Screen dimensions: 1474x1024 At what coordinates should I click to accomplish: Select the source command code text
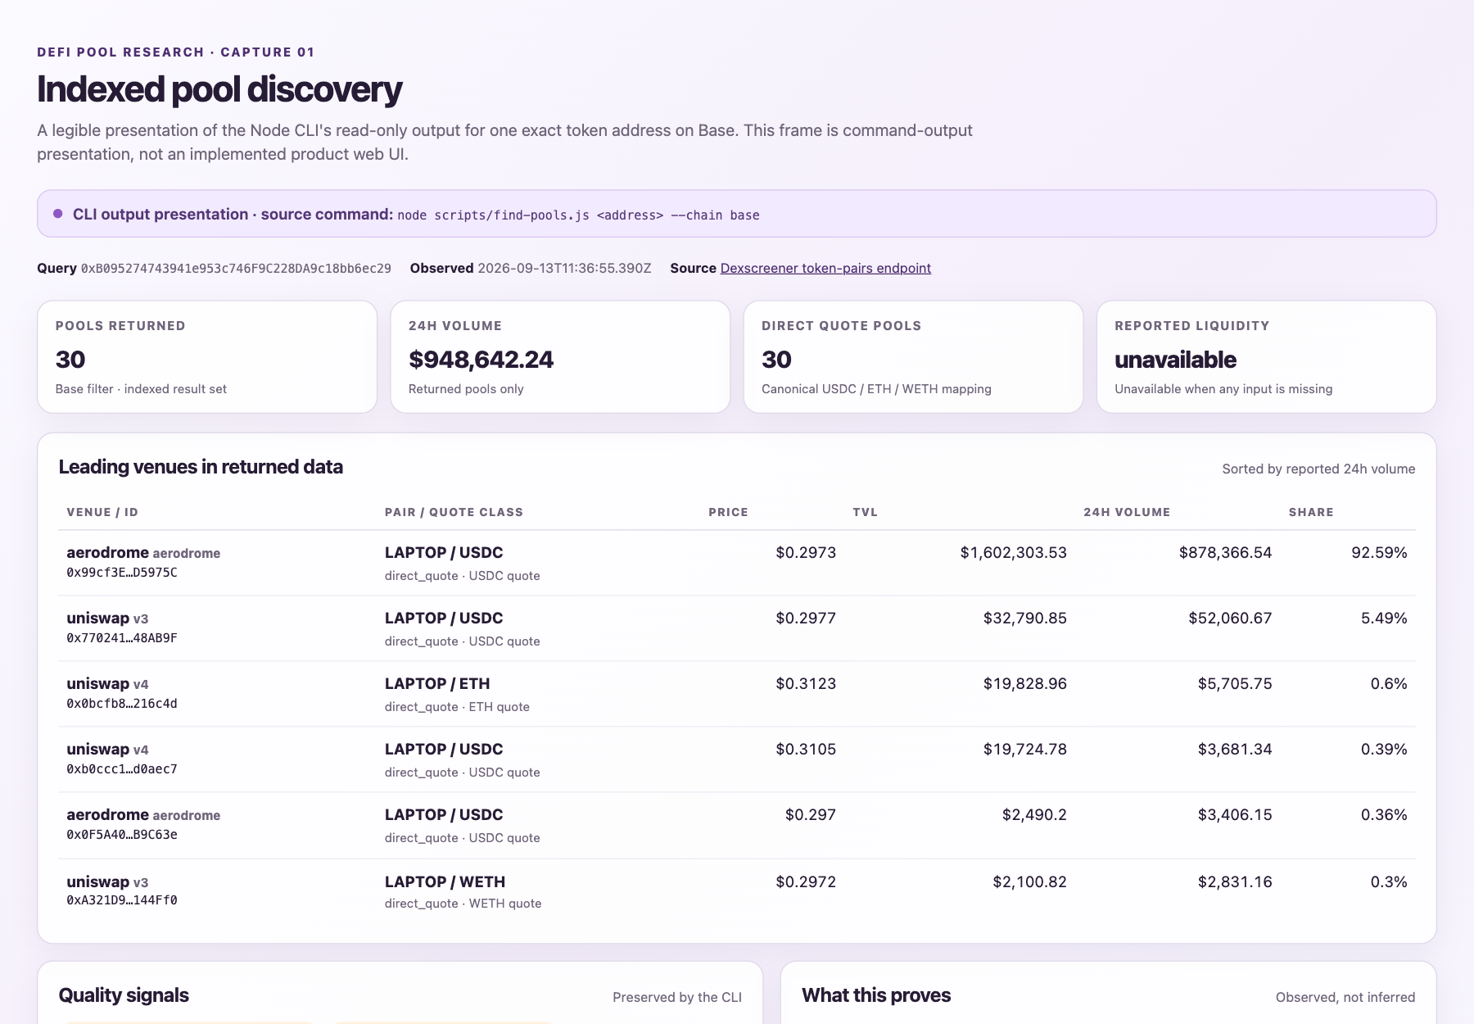click(x=578, y=215)
